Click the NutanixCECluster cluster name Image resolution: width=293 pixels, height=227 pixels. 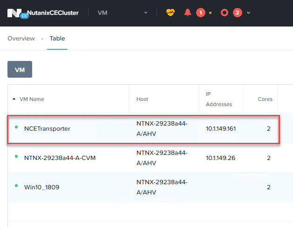(x=53, y=13)
